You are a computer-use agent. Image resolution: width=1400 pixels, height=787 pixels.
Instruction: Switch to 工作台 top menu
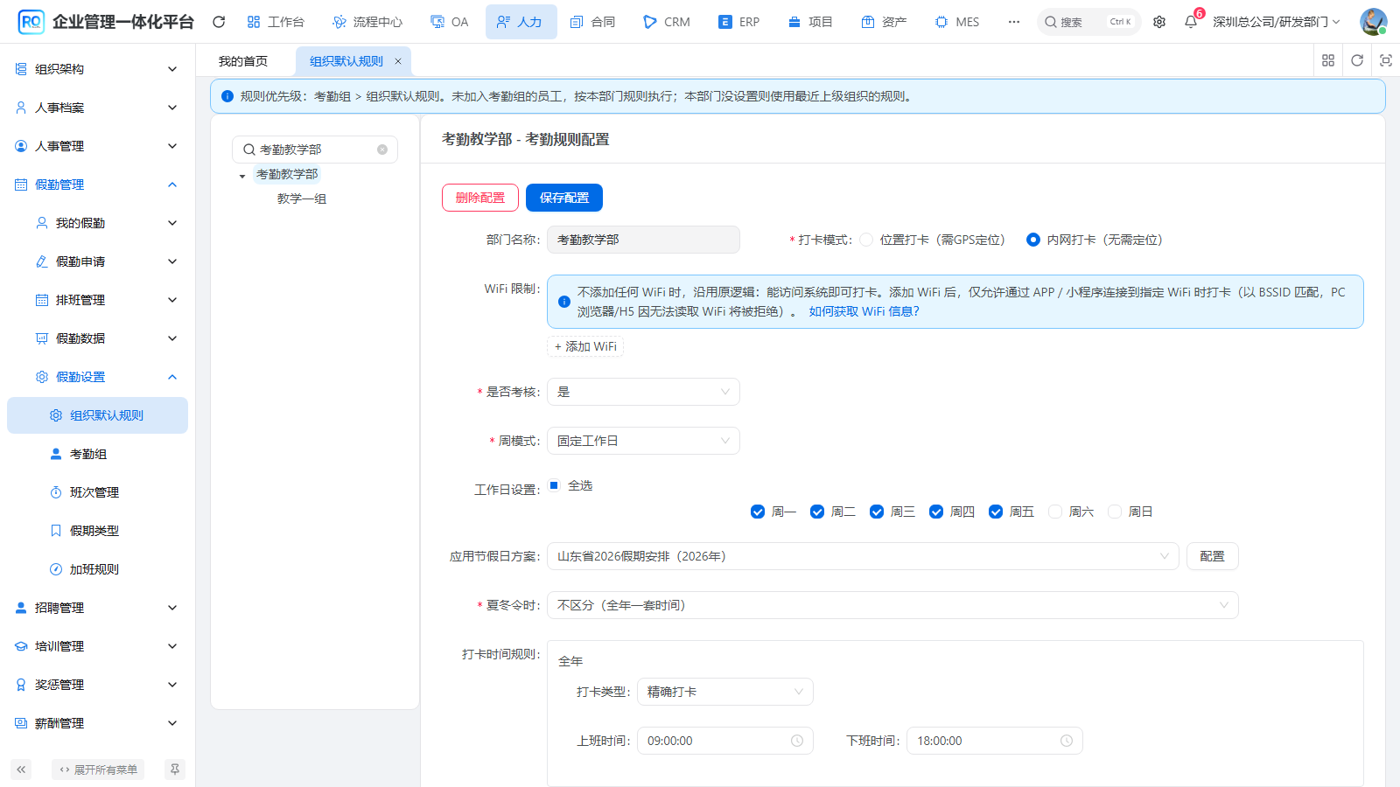coord(276,22)
